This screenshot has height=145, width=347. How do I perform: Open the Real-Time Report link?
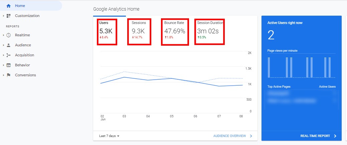pos(315,136)
